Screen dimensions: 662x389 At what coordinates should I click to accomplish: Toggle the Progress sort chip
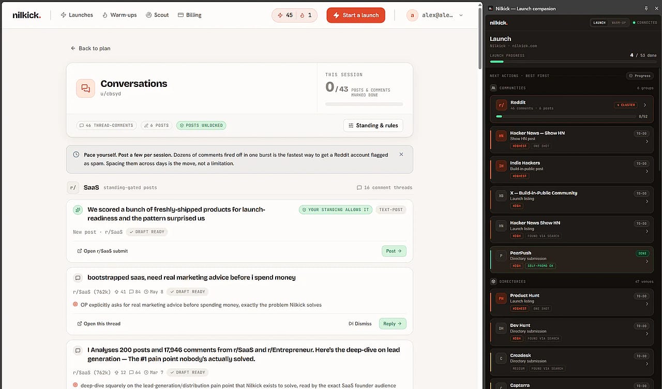click(639, 76)
